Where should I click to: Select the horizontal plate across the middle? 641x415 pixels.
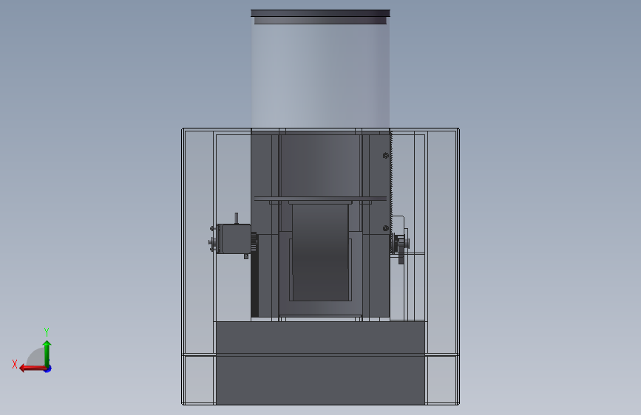(320, 199)
